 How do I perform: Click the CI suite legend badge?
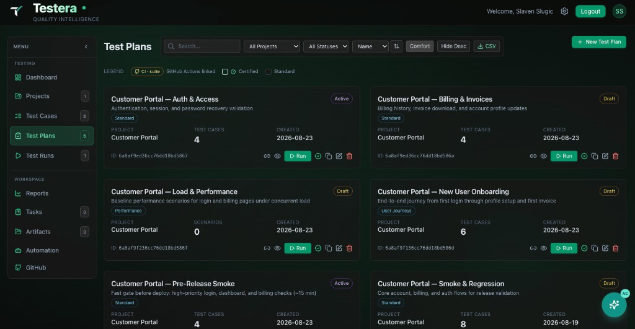pyautogui.click(x=147, y=72)
